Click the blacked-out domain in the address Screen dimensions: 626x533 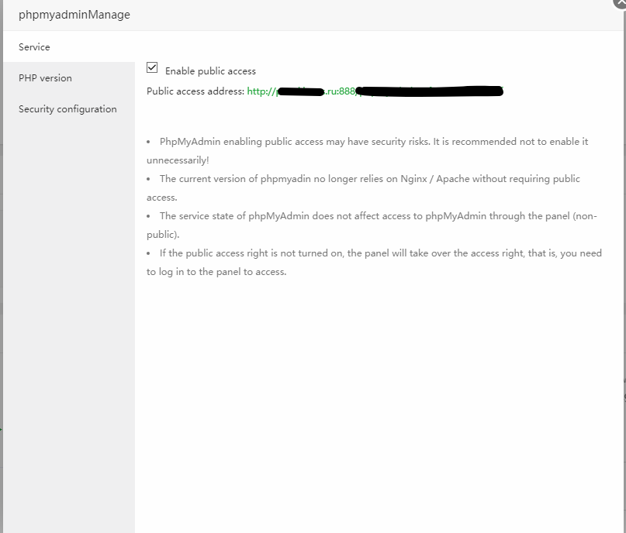300,91
